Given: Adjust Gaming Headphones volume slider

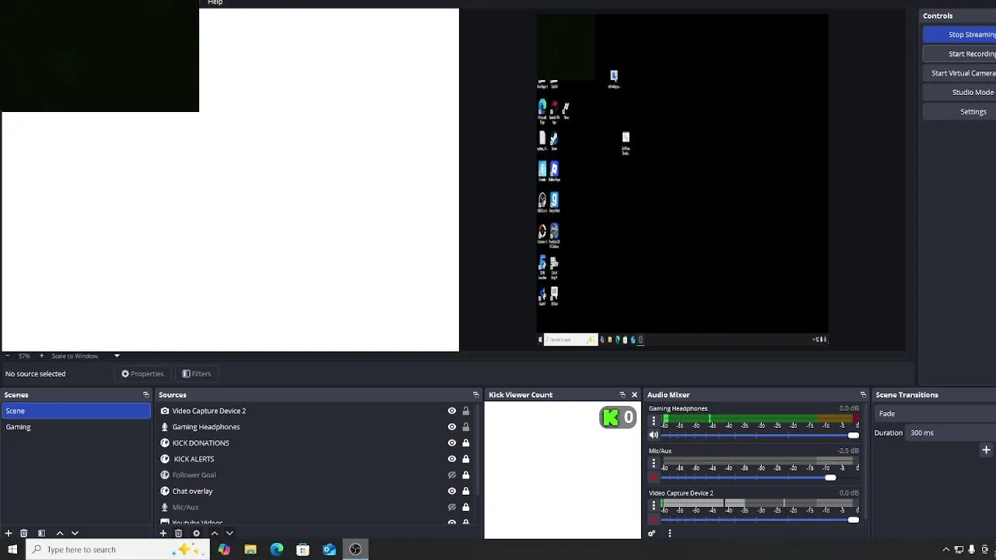Looking at the screenshot, I should pyautogui.click(x=759, y=436).
